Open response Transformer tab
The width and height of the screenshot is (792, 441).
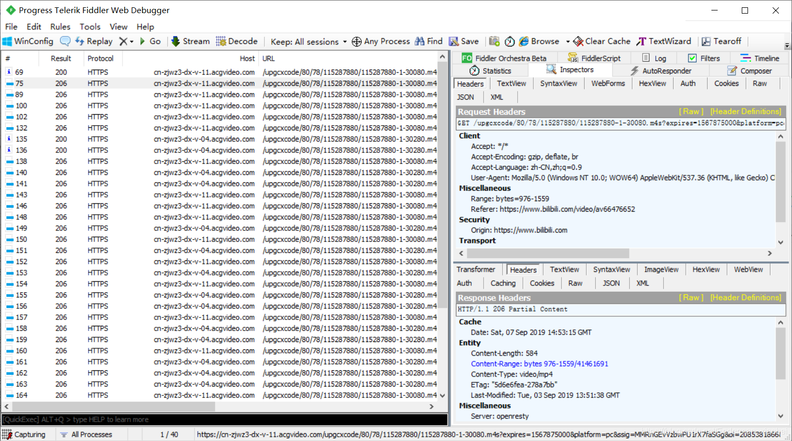pos(475,269)
